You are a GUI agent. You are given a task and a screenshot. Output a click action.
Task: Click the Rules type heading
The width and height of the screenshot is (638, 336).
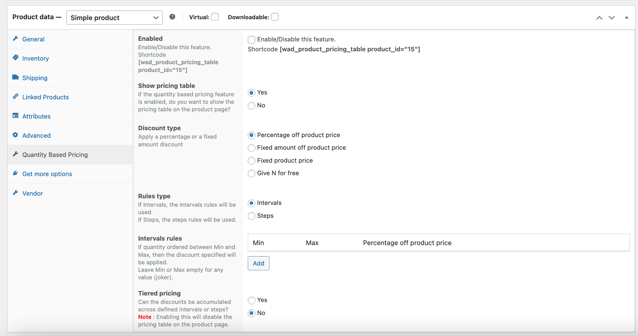(x=154, y=196)
